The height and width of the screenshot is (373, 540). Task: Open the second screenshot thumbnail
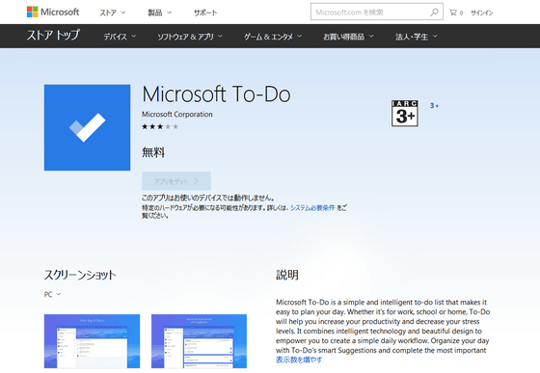[x=199, y=341]
